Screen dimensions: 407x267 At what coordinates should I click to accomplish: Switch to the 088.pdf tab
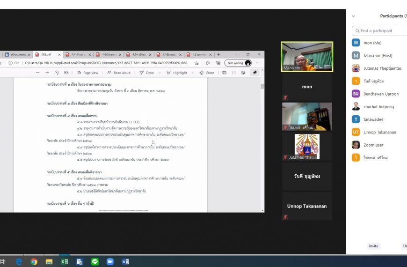(x=46, y=55)
